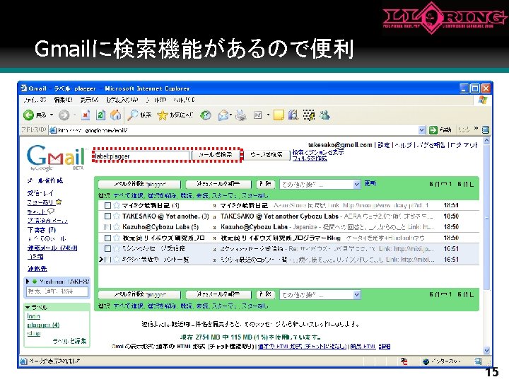The width and height of the screenshot is (509, 382).
Task: Check the TAKESAKO @ Yet anothe. message checkbox
Action: [107, 216]
